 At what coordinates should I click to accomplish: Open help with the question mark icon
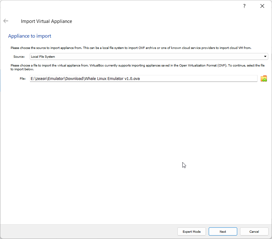click(x=244, y=6)
